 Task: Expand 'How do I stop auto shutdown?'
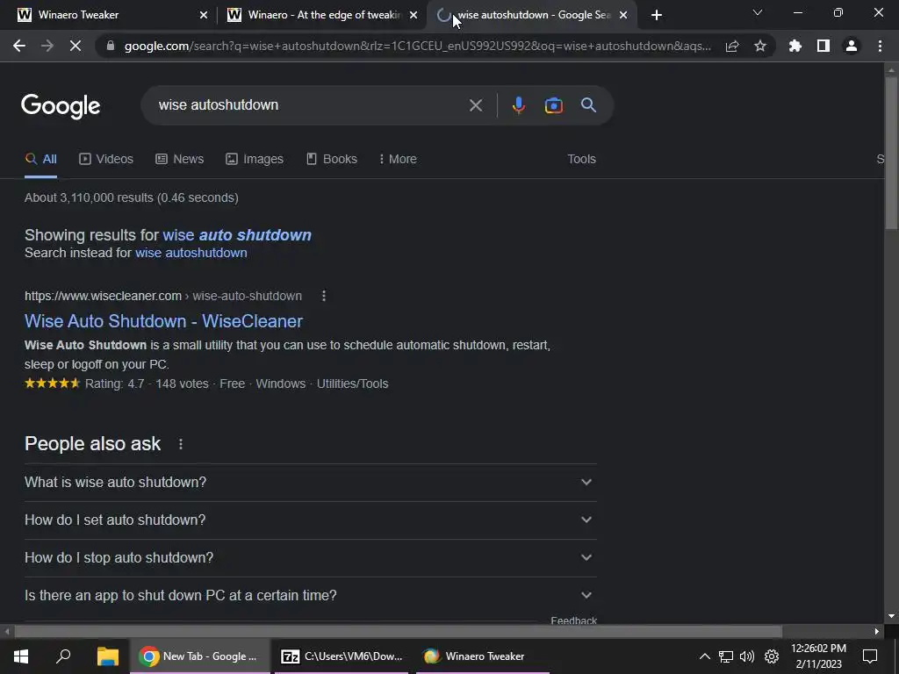(x=310, y=558)
